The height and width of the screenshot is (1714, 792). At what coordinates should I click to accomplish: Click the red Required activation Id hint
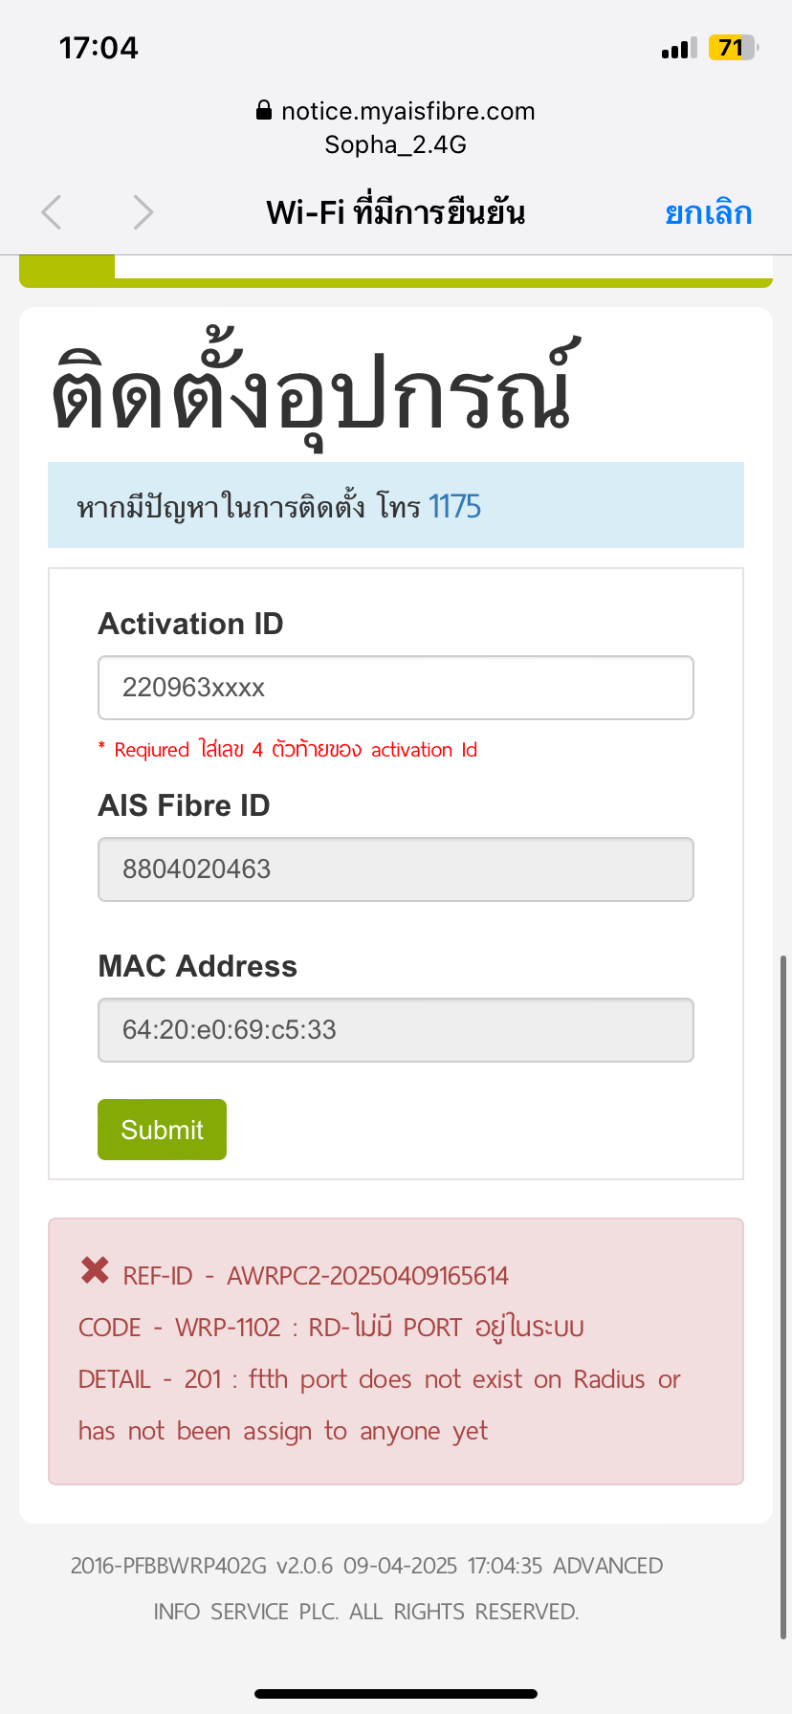[287, 750]
